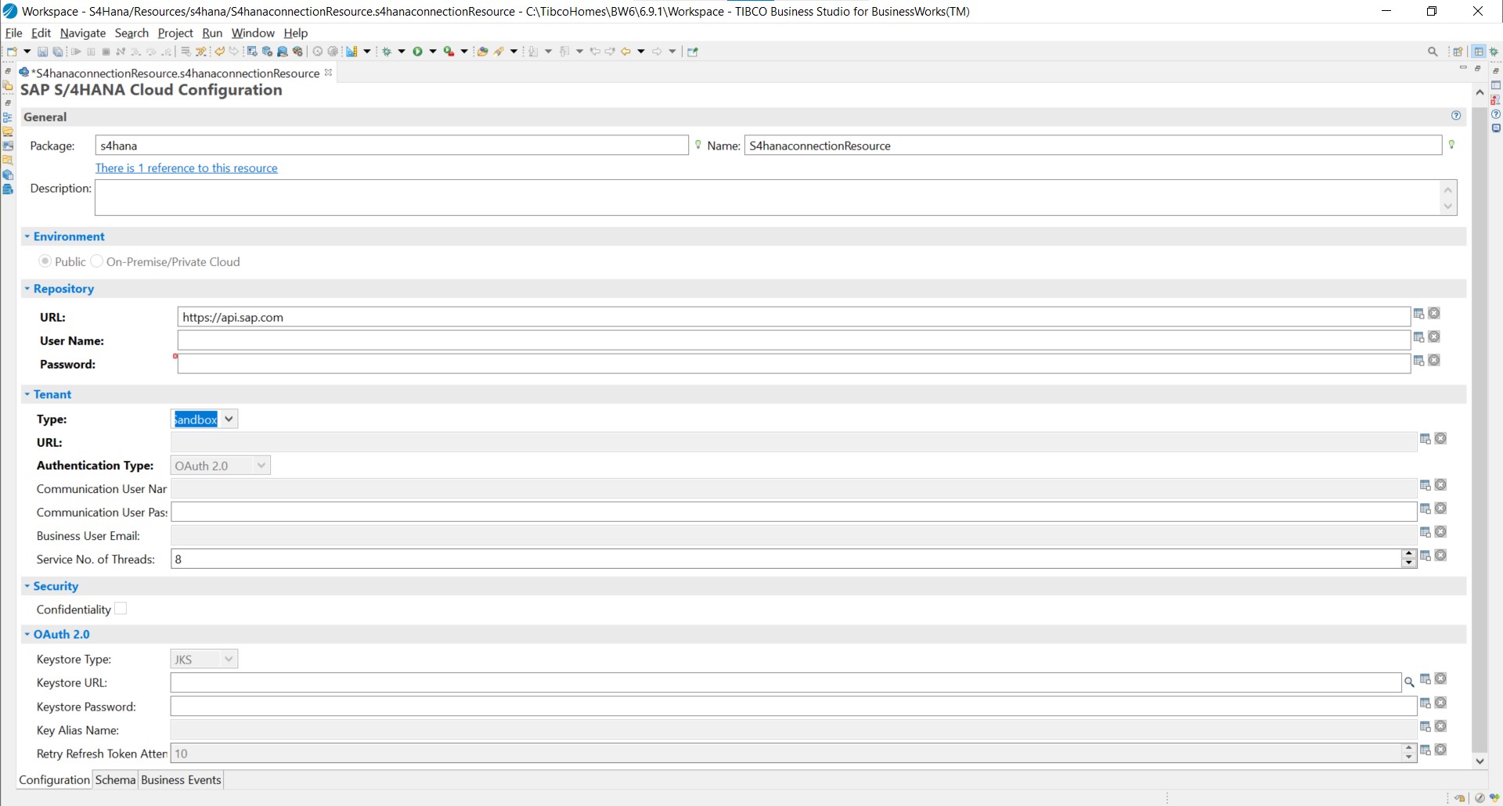The image size is (1503, 806).
Task: Switch to the Business Events tab
Action: [x=181, y=780]
